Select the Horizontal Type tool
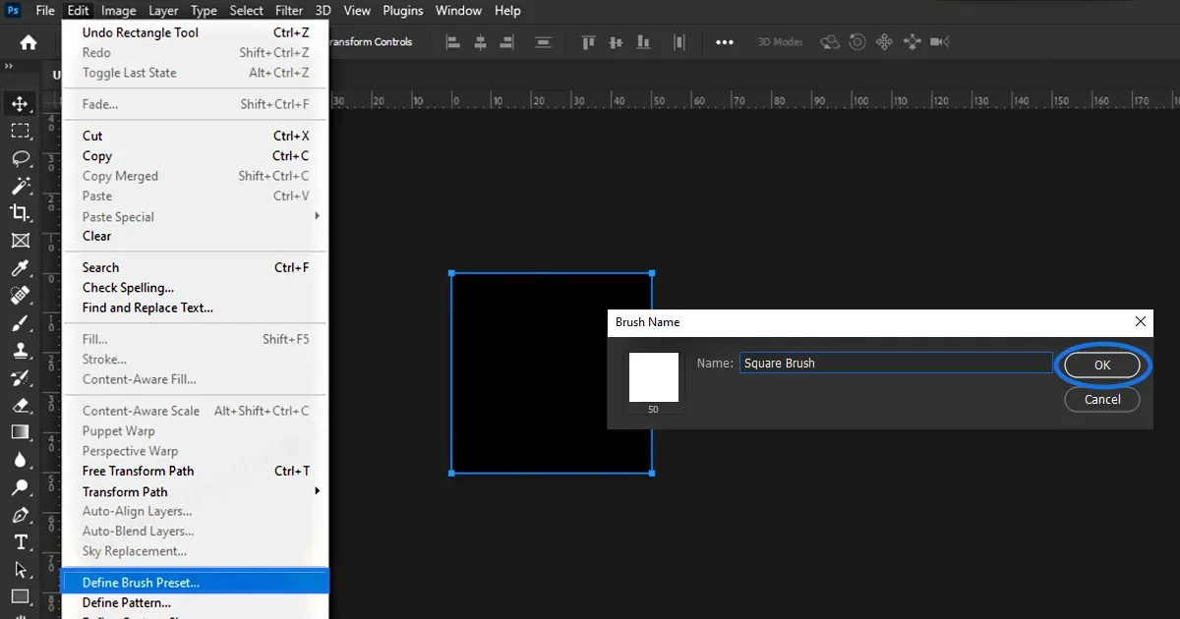The height and width of the screenshot is (619, 1180). click(x=21, y=541)
